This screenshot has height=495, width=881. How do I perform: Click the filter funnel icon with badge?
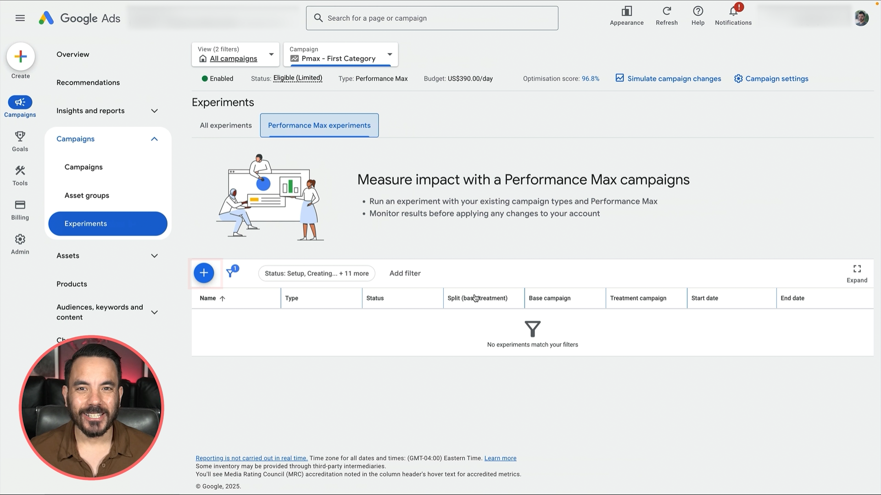[x=232, y=272]
